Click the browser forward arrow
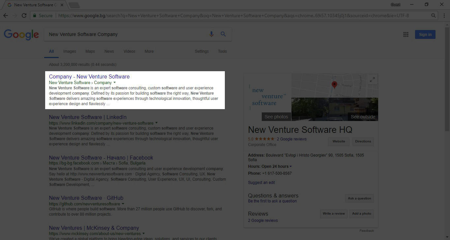450x240 pixels. coord(15,15)
